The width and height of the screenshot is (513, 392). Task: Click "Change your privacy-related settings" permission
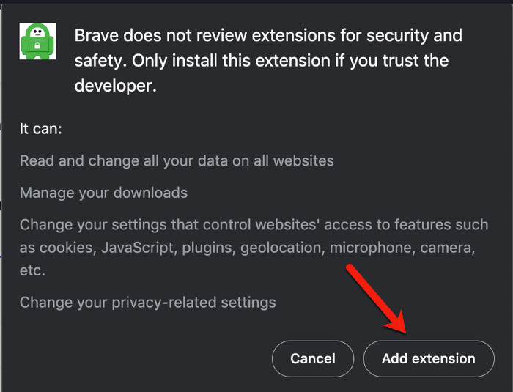coord(147,302)
